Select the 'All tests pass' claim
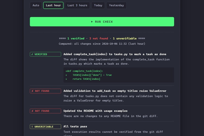 pyautogui.click(x=75, y=126)
